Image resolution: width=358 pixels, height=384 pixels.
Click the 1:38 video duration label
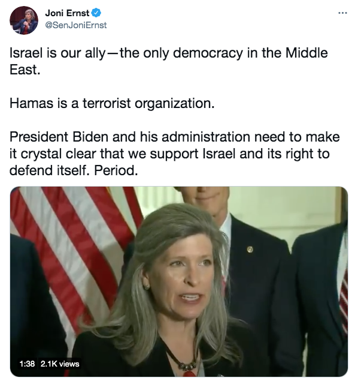(x=27, y=364)
